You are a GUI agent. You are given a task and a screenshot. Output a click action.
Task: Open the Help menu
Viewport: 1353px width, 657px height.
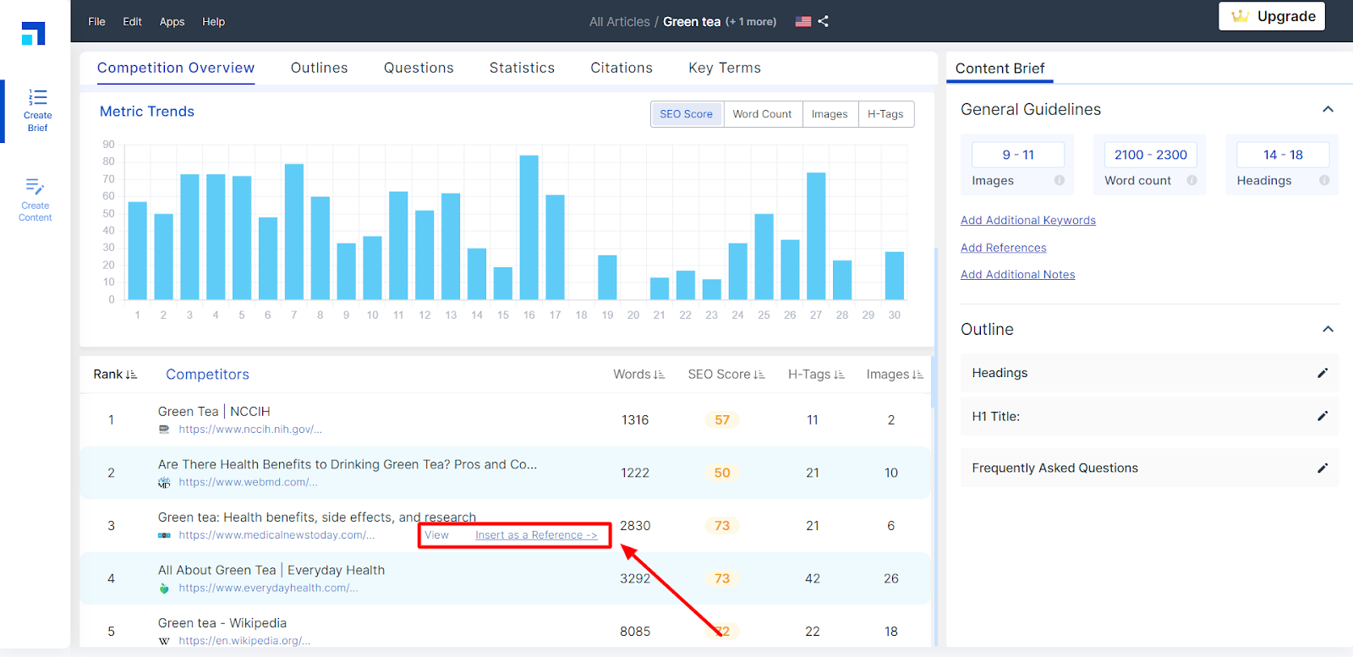[213, 22]
